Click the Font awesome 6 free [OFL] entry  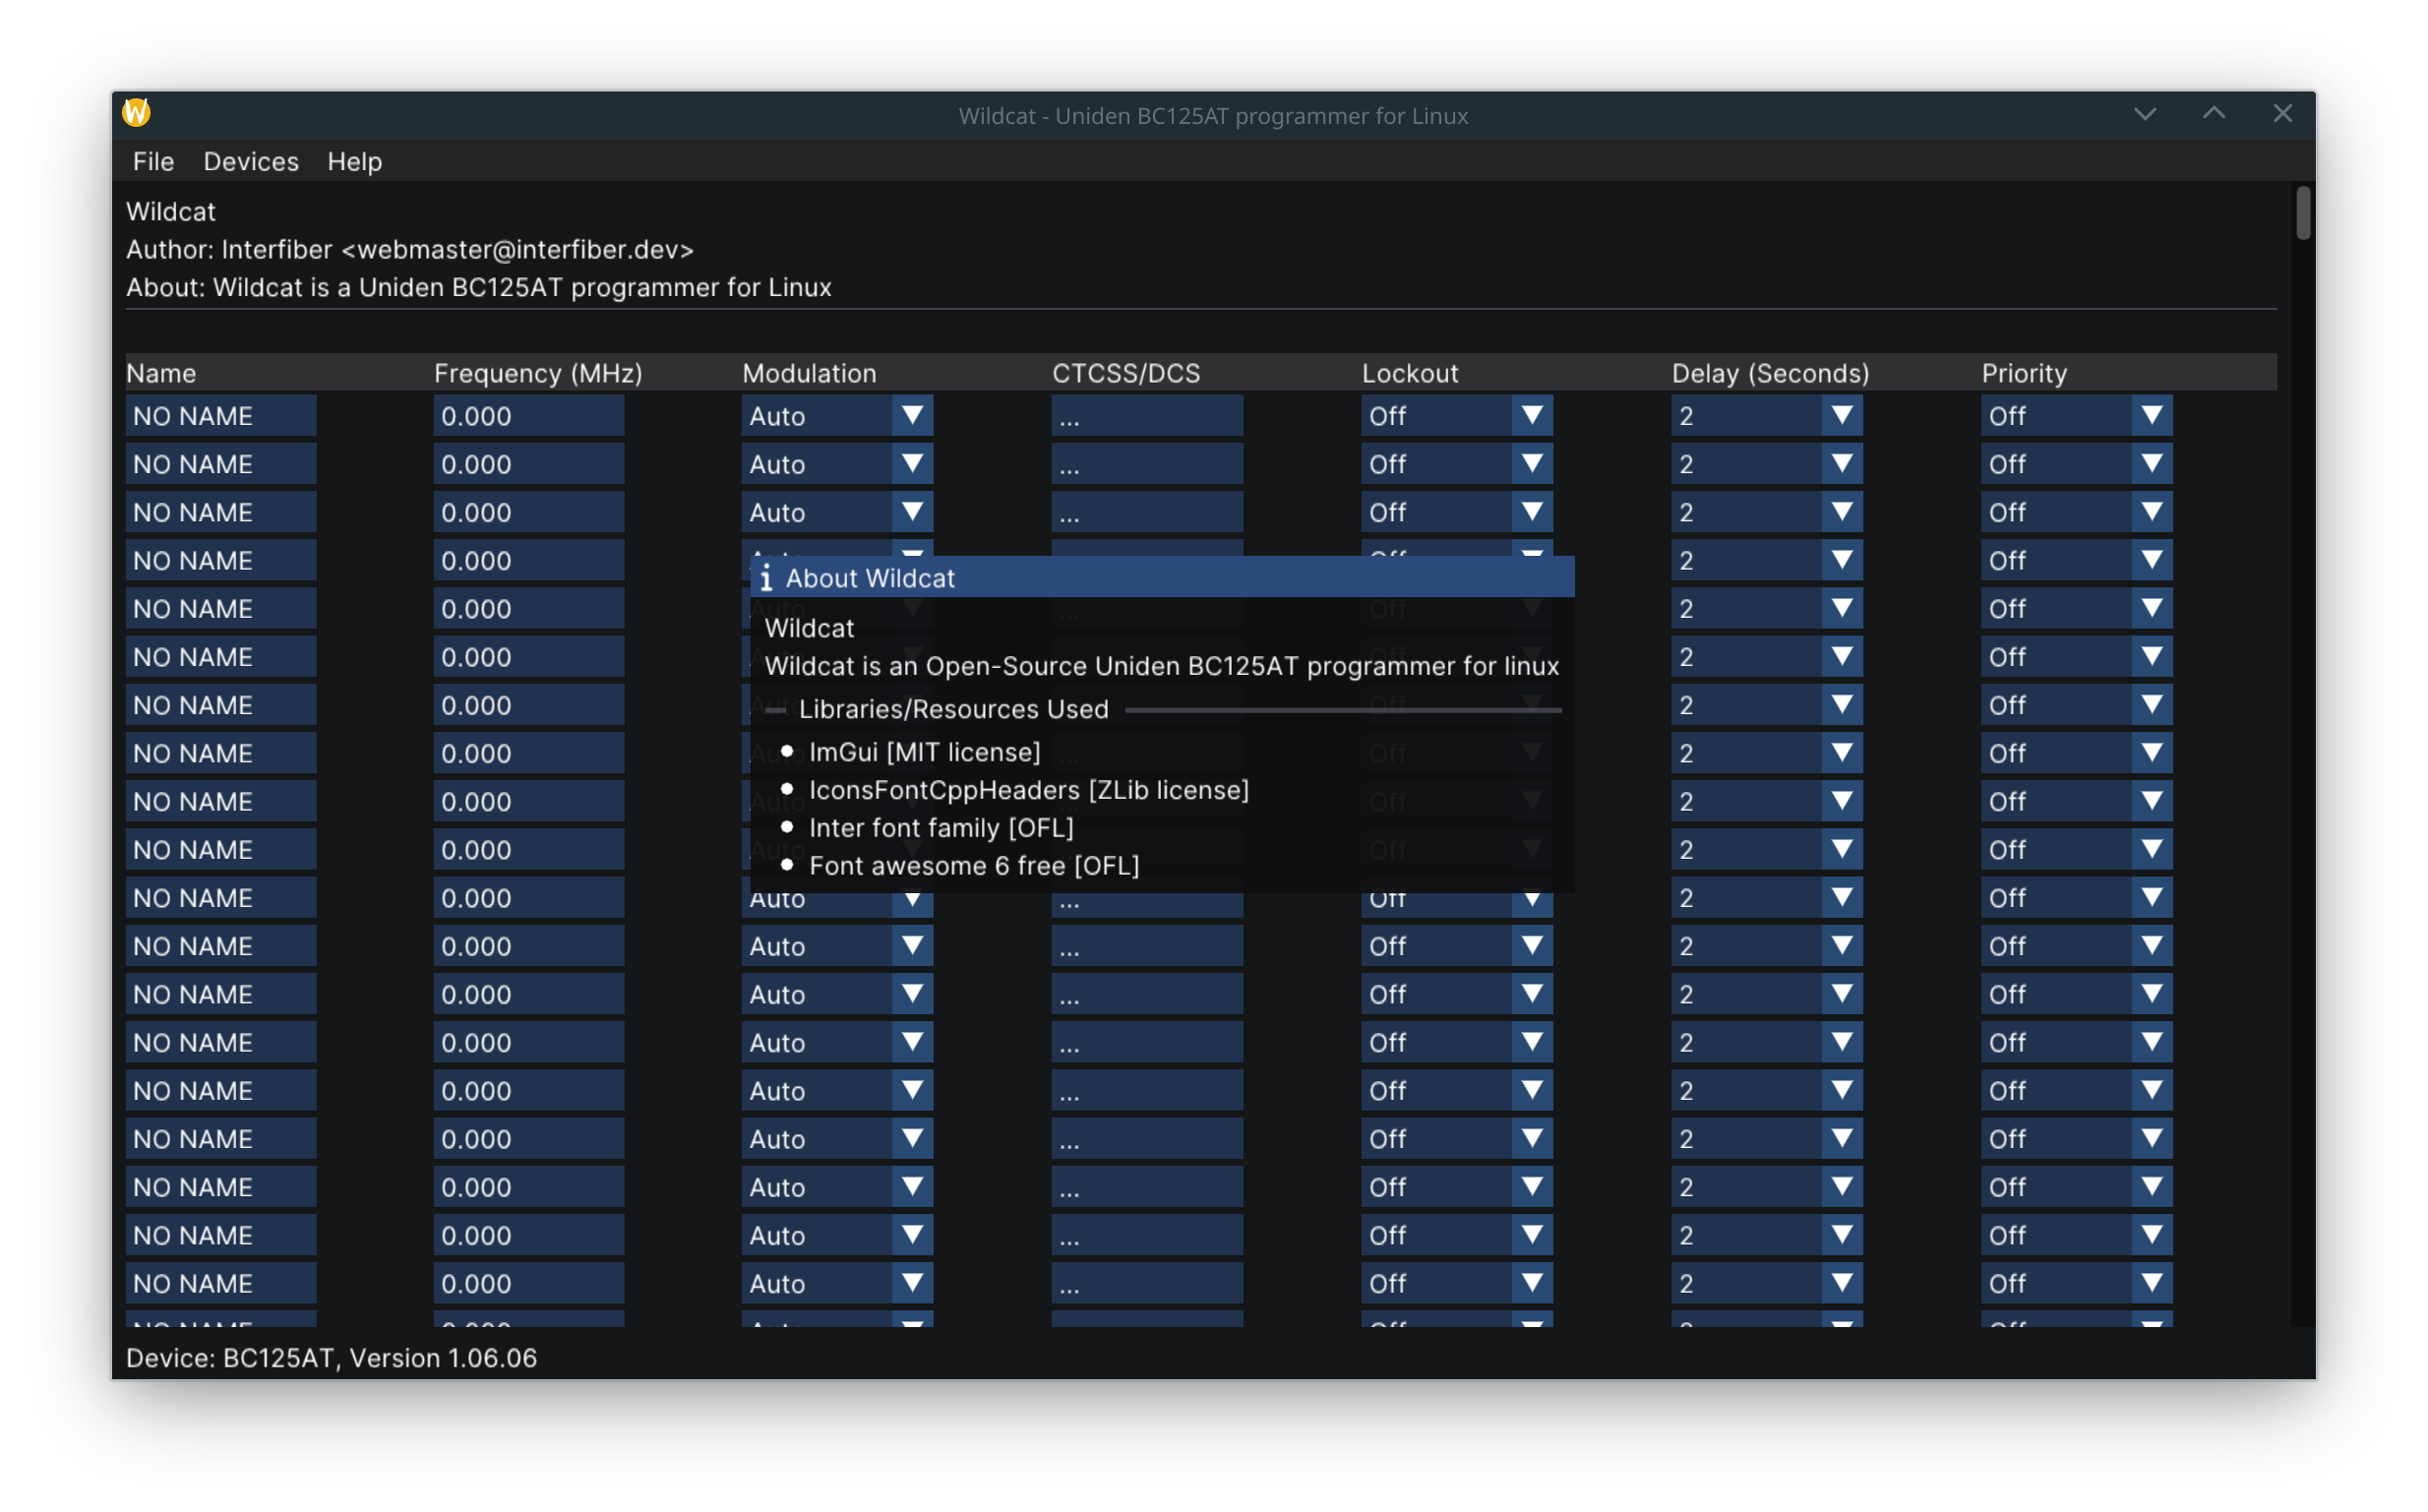point(974,866)
